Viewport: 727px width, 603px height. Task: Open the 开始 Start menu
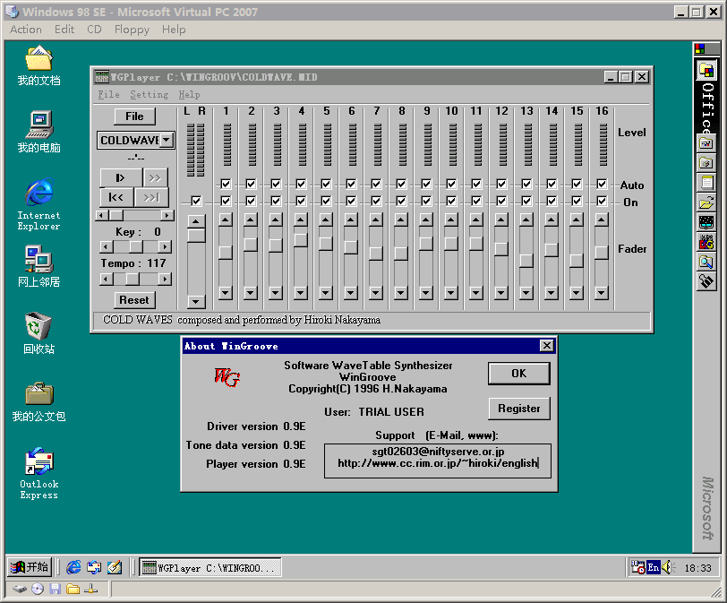[x=30, y=567]
